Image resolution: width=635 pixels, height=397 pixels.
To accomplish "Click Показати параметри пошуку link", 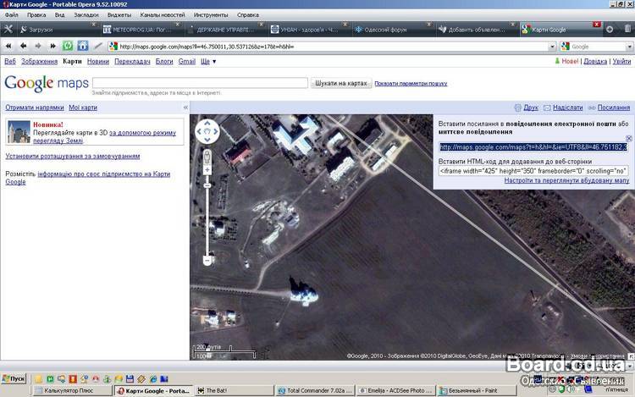I will click(x=411, y=83).
